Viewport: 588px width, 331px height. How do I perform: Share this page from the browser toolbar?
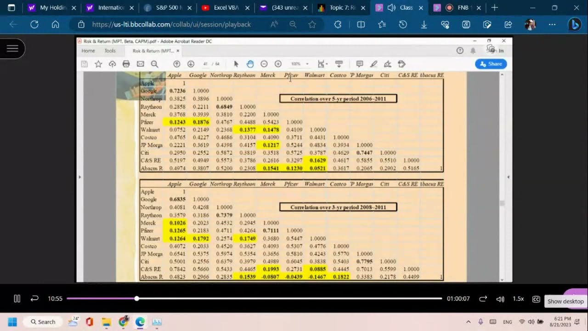coord(508,25)
